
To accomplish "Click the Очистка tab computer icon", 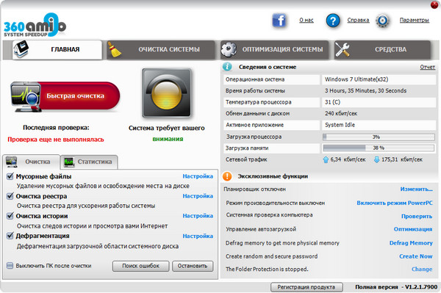I will tap(12, 162).
